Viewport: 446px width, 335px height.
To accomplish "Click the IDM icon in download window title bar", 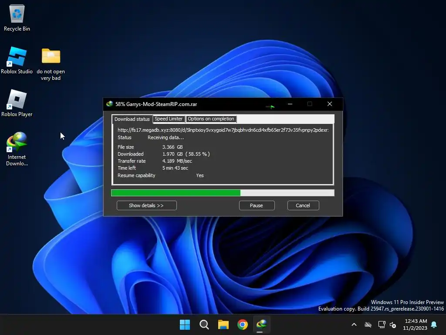I will coord(109,104).
